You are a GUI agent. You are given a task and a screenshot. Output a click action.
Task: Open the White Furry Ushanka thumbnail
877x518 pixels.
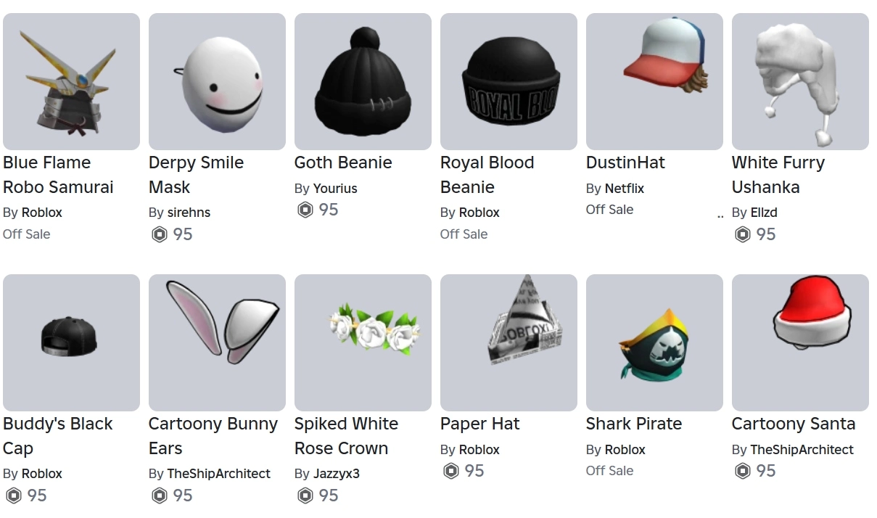point(800,81)
